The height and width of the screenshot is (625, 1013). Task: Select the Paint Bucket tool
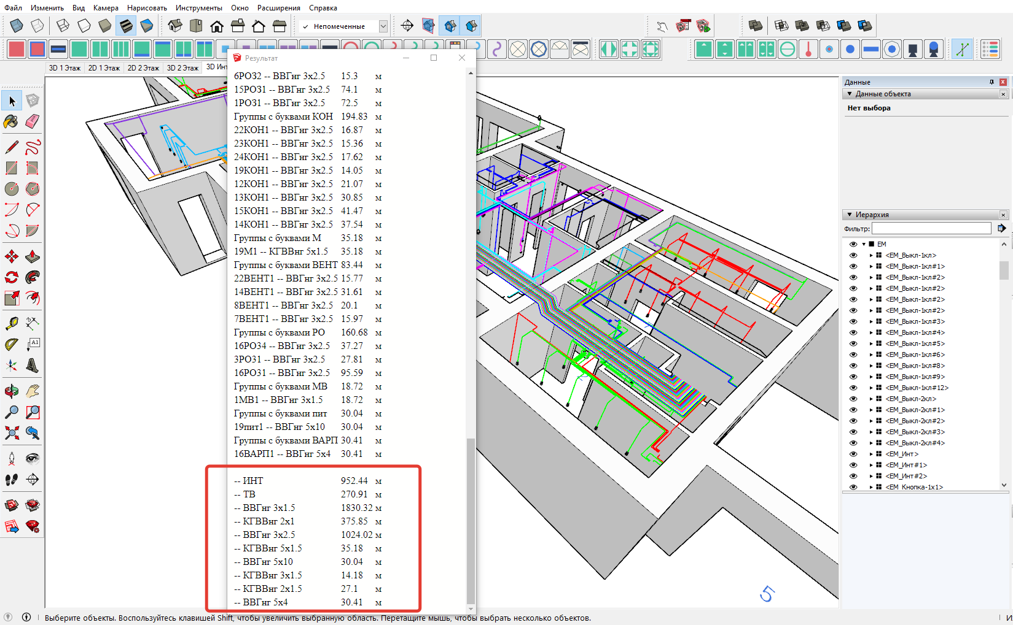coord(11,121)
